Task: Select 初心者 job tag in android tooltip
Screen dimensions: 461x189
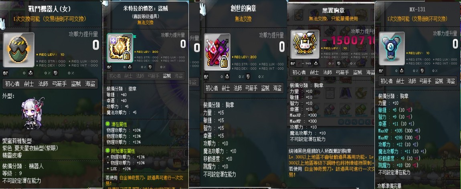Action: pyautogui.click(x=12, y=84)
